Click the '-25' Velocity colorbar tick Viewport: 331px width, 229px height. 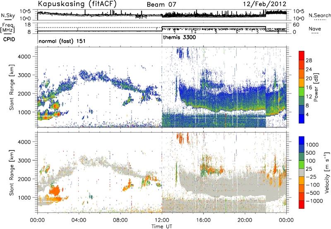coord(311,177)
